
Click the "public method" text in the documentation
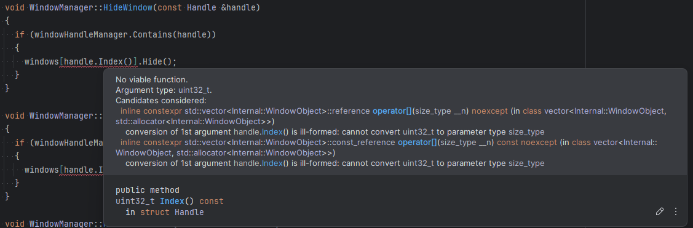(148, 191)
